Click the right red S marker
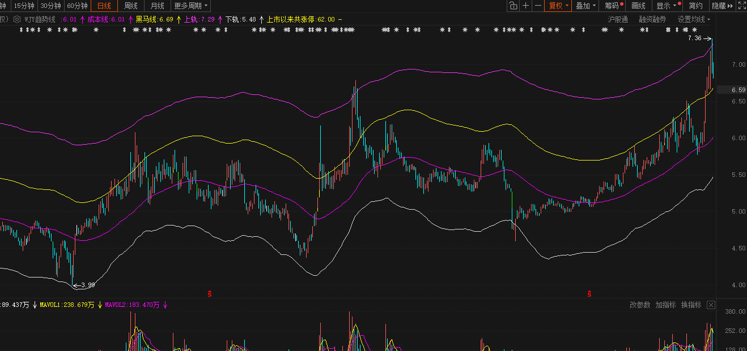The height and width of the screenshot is (351, 747). [589, 293]
